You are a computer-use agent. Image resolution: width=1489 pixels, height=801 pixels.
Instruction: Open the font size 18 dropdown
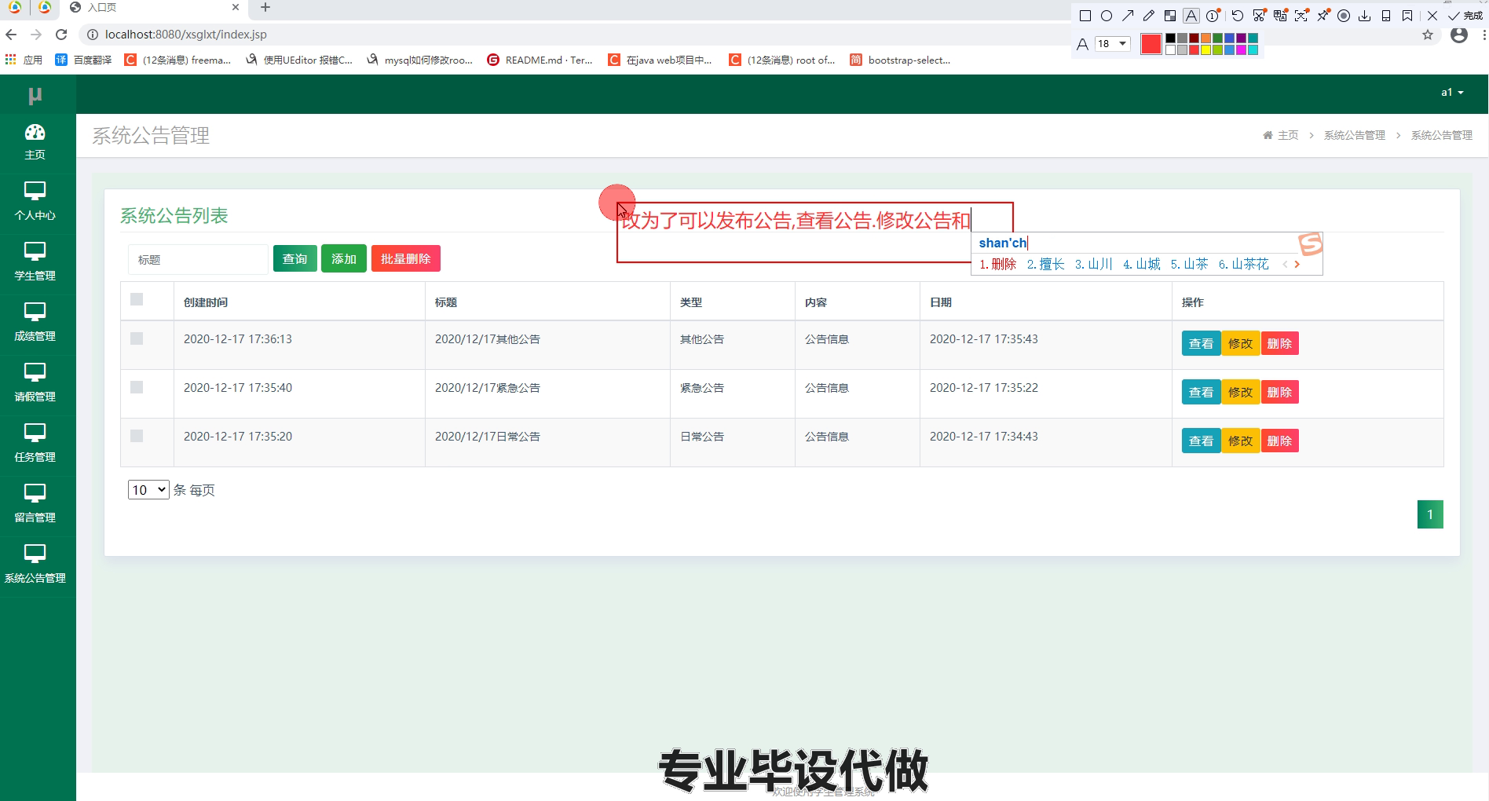click(x=1113, y=44)
